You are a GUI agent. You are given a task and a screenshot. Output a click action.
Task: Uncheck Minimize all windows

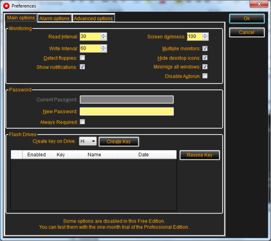(x=205, y=67)
